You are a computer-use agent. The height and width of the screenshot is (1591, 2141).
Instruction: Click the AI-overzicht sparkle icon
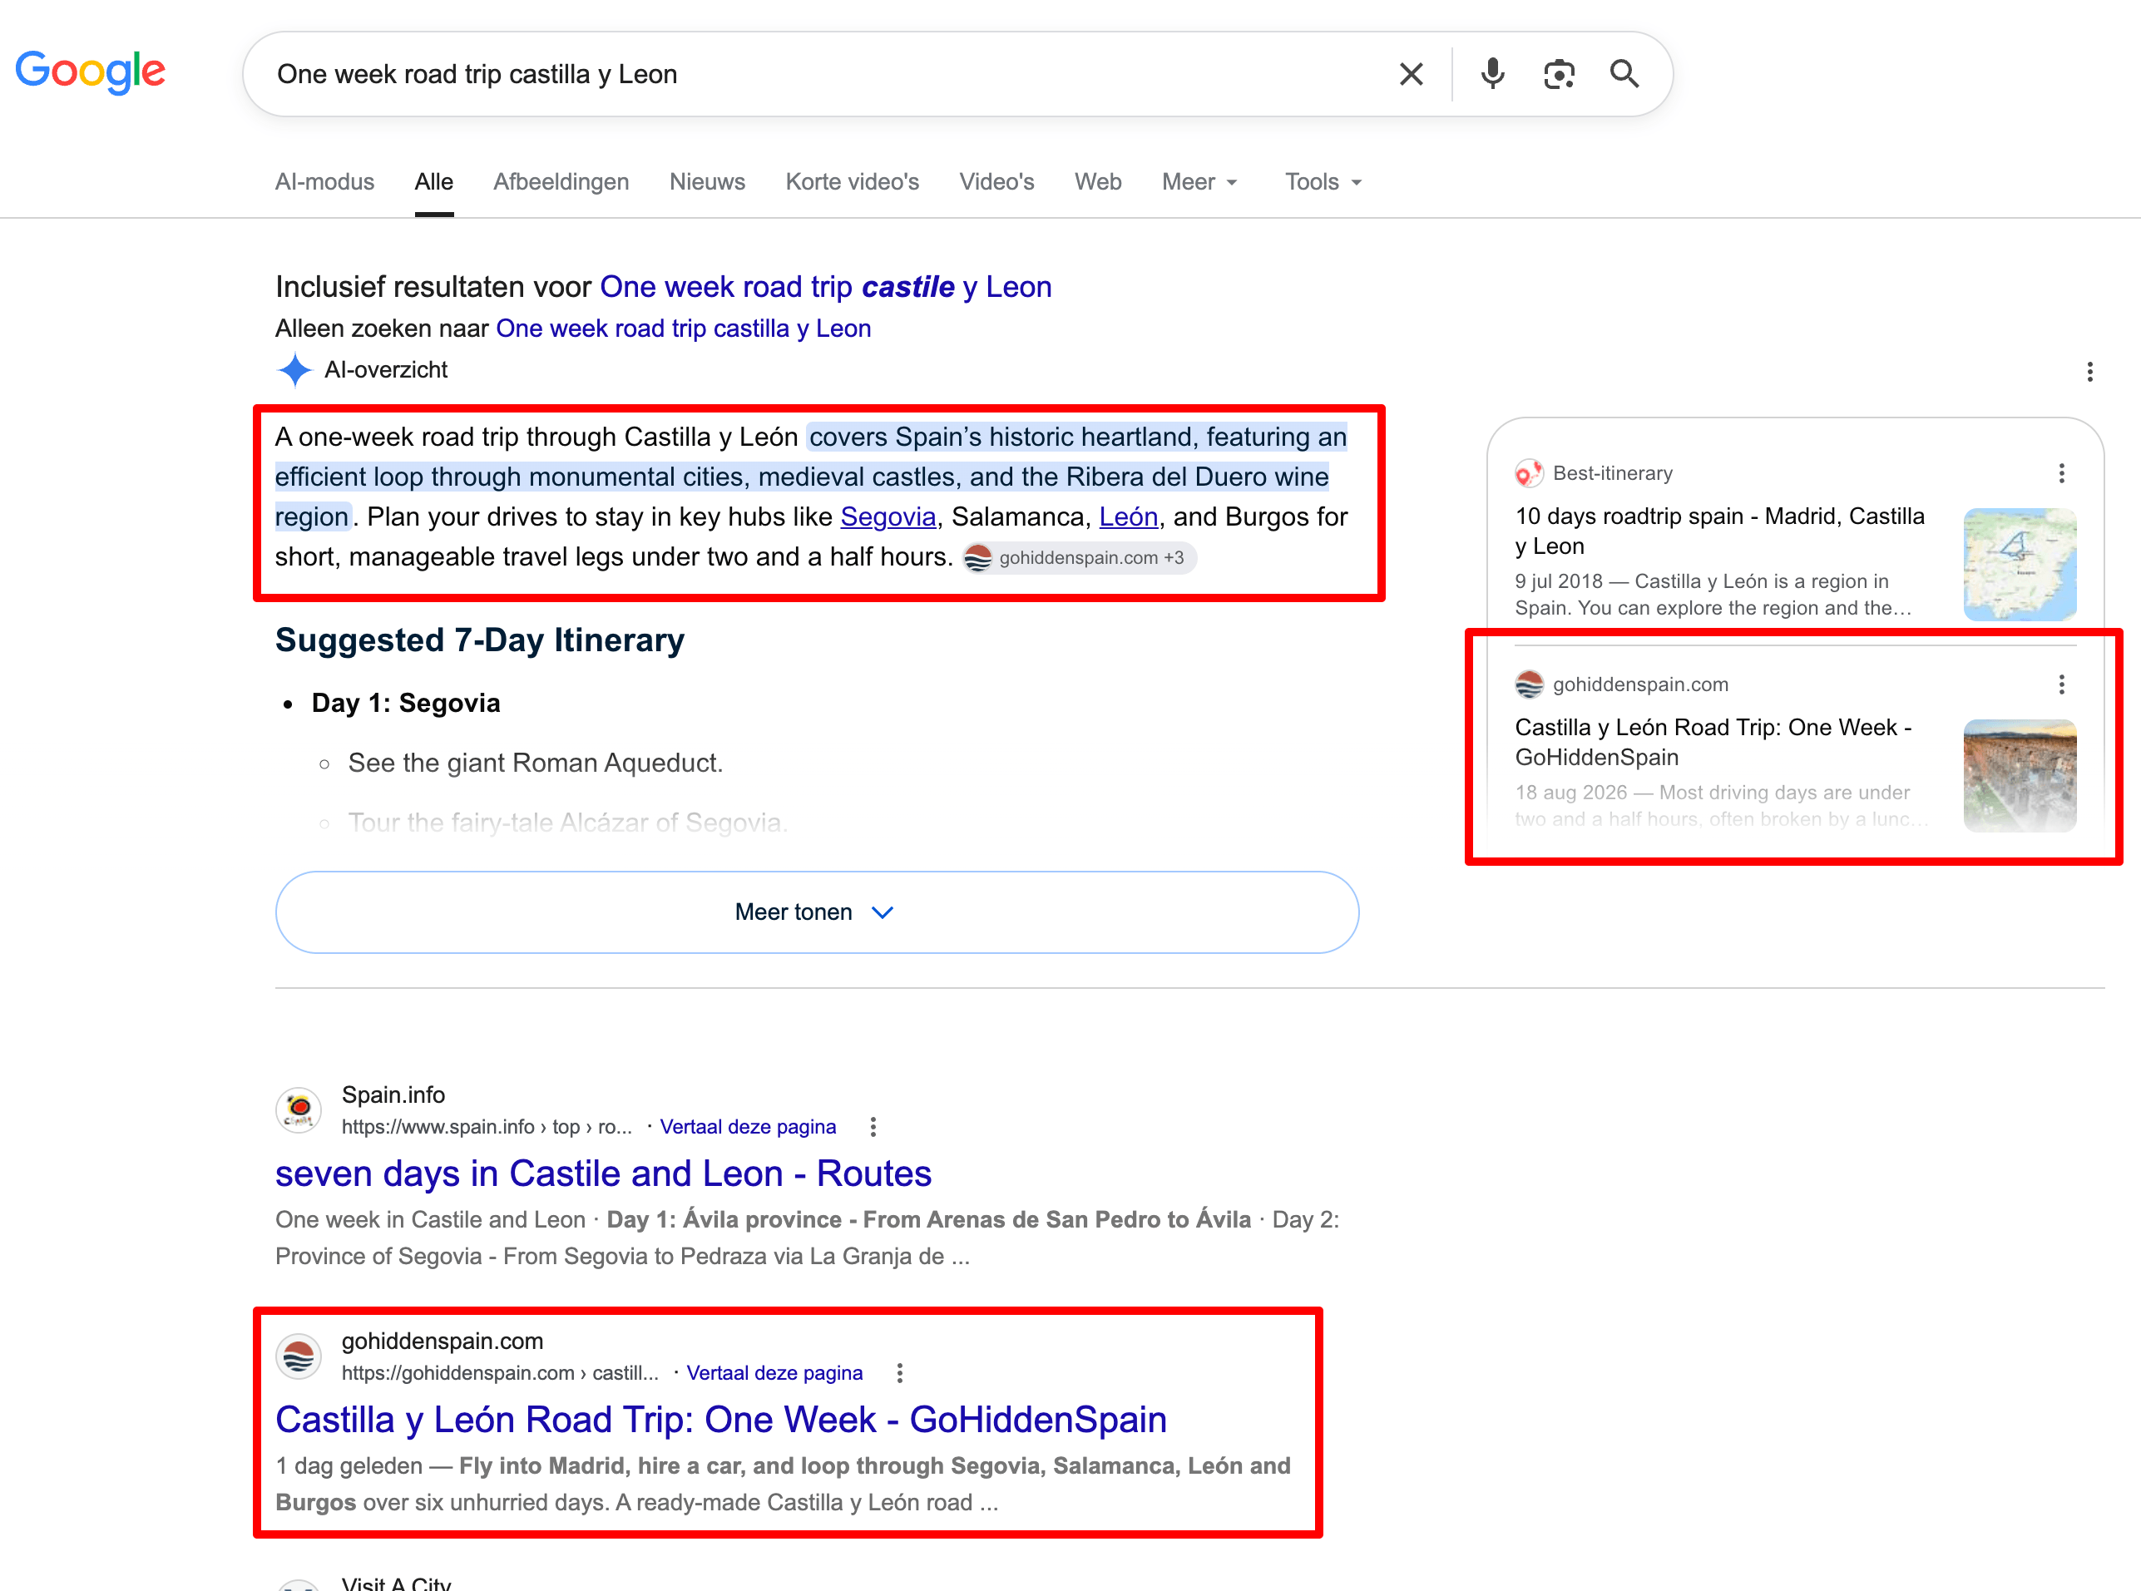pos(294,370)
